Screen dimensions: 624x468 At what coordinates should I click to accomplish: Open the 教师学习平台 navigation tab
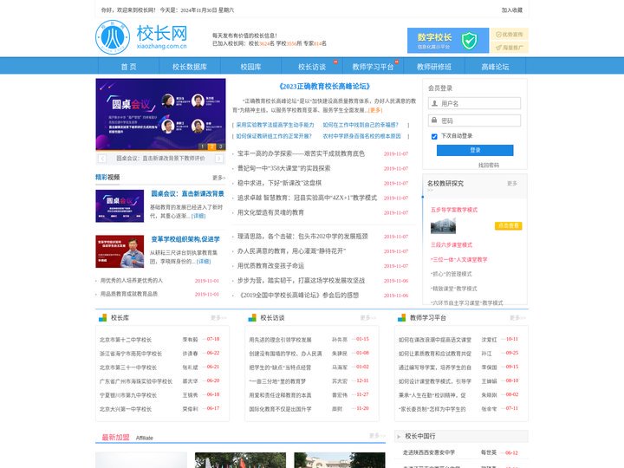point(373,67)
